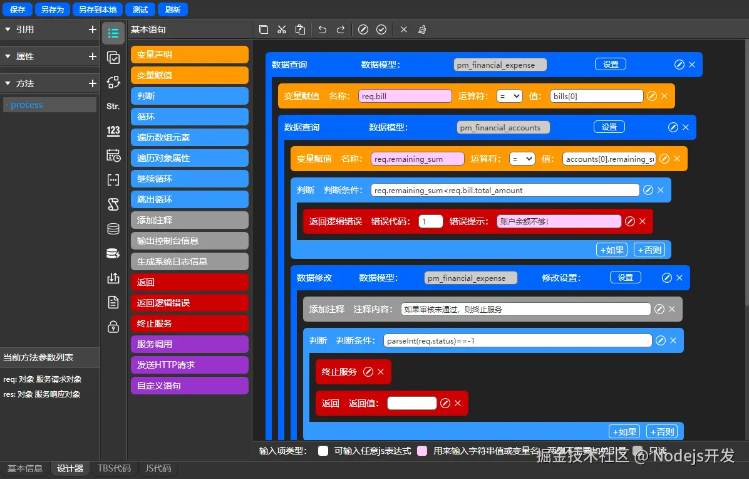Image resolution: width=749 pixels, height=479 pixels.
Task: Delete the pm_financial_accounts query block
Action: point(686,127)
